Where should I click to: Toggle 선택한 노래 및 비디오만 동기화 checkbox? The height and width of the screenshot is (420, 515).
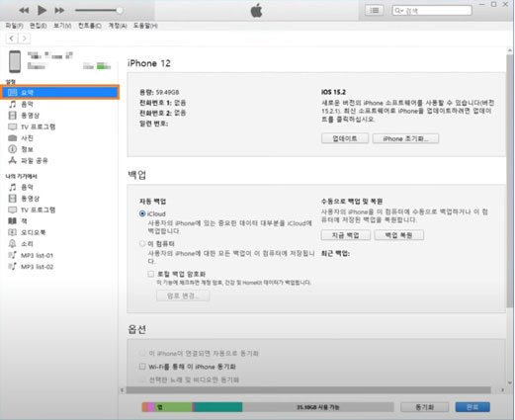(x=142, y=379)
